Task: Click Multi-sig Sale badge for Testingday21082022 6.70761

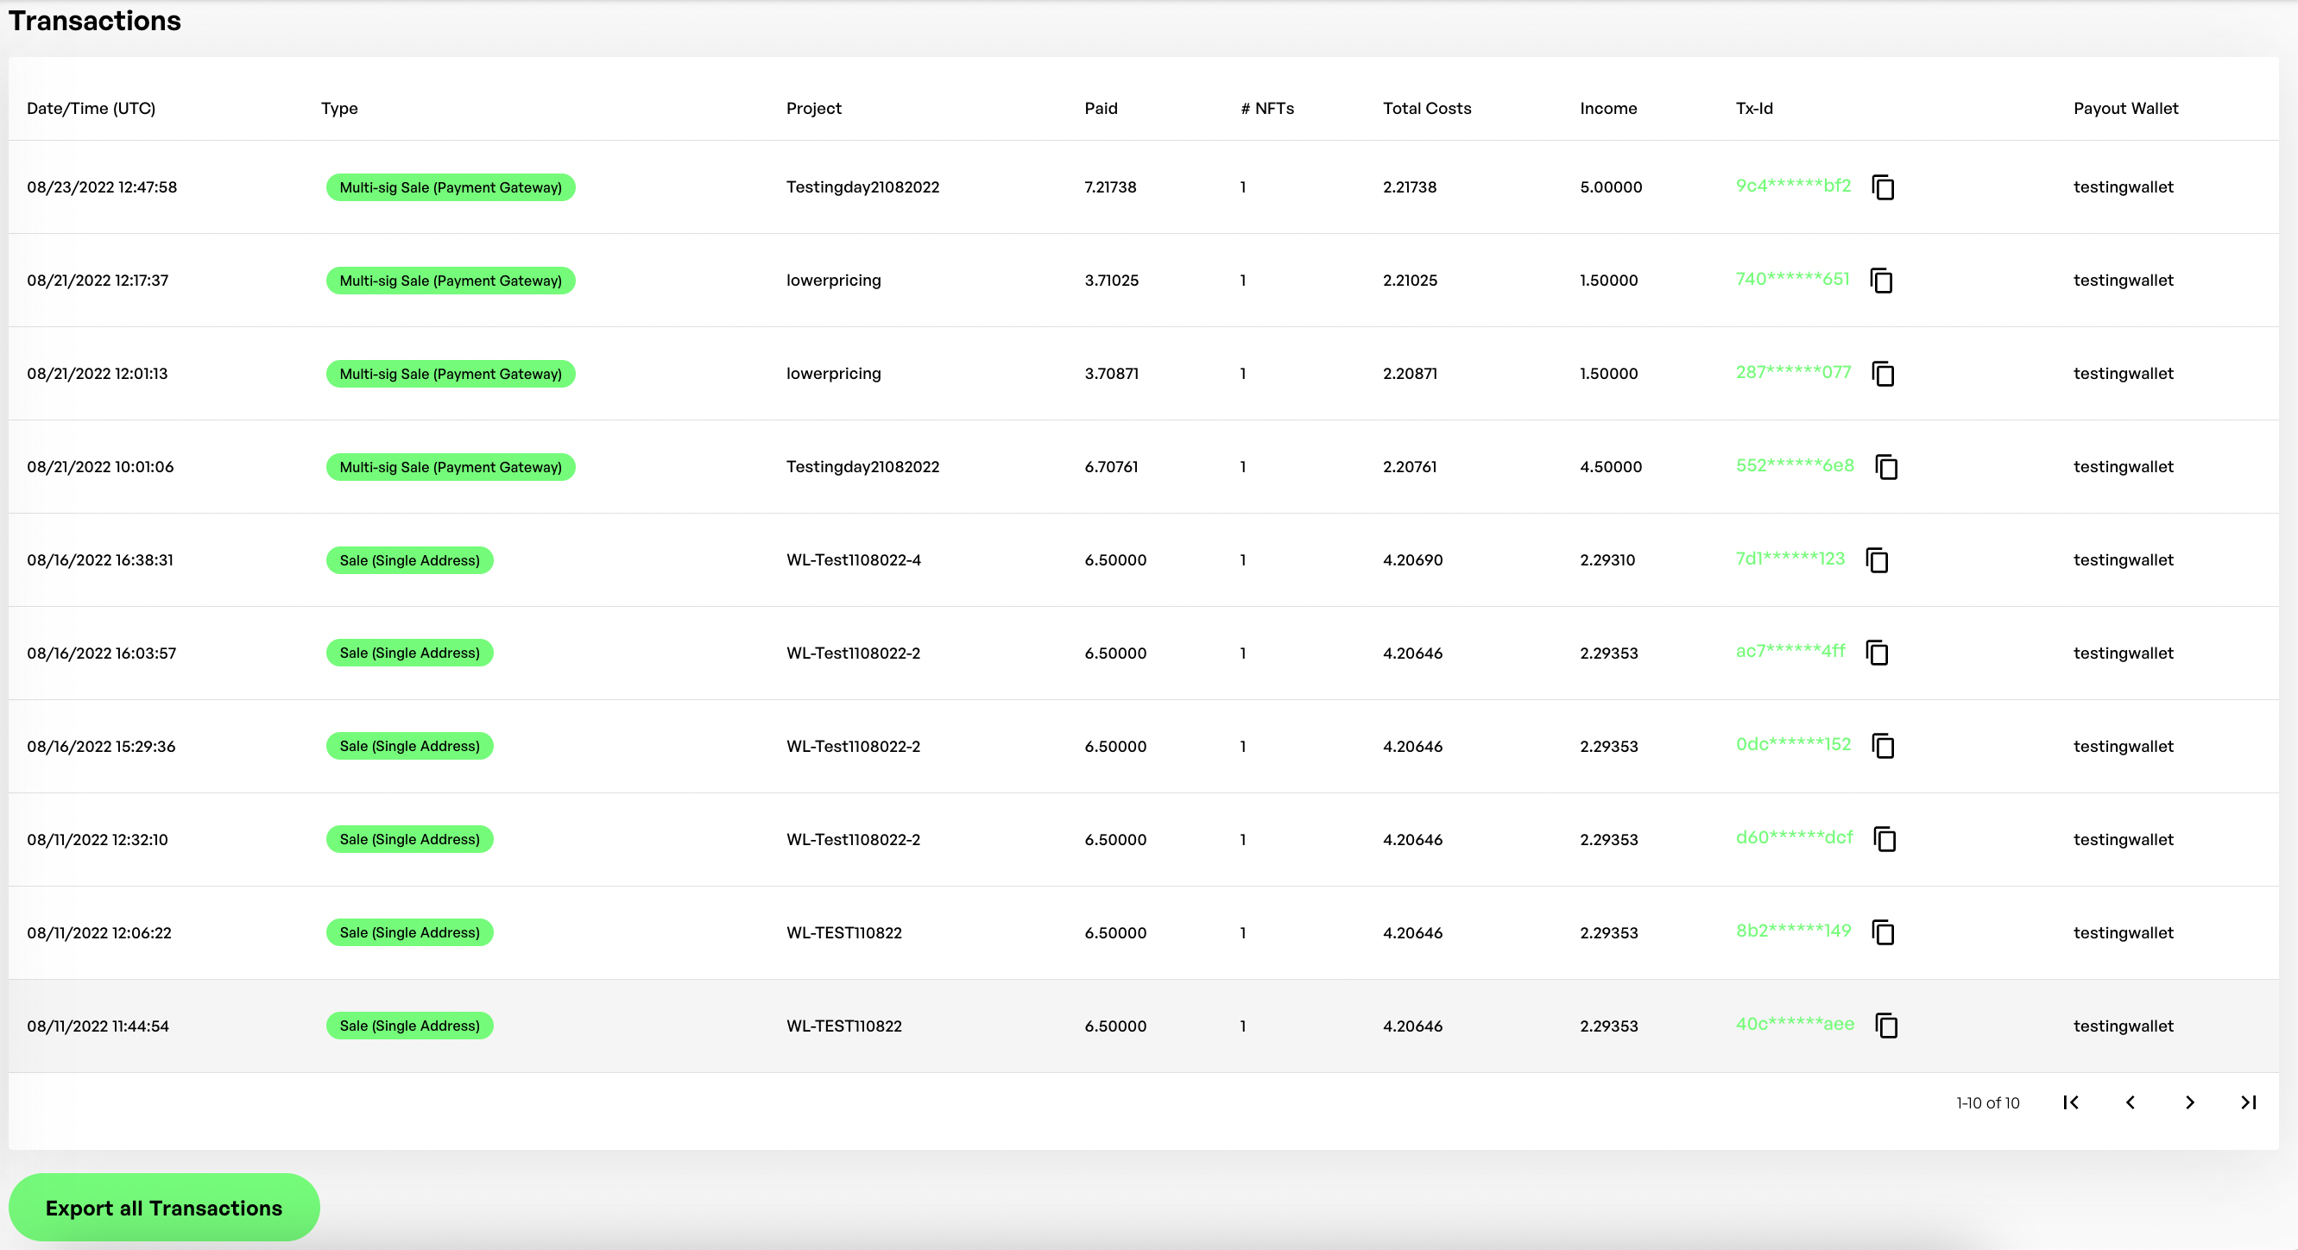Action: coord(451,467)
